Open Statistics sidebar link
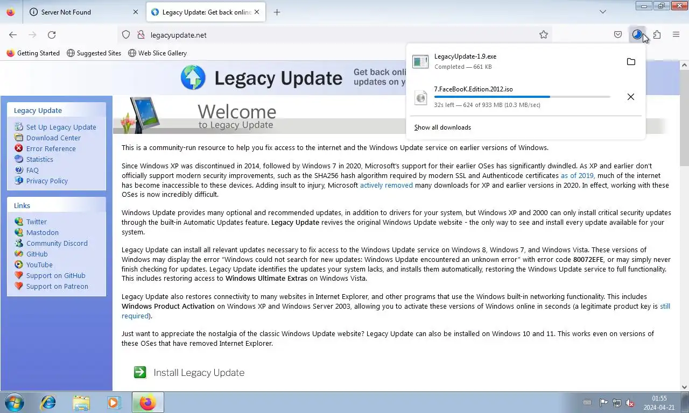 [x=40, y=159]
